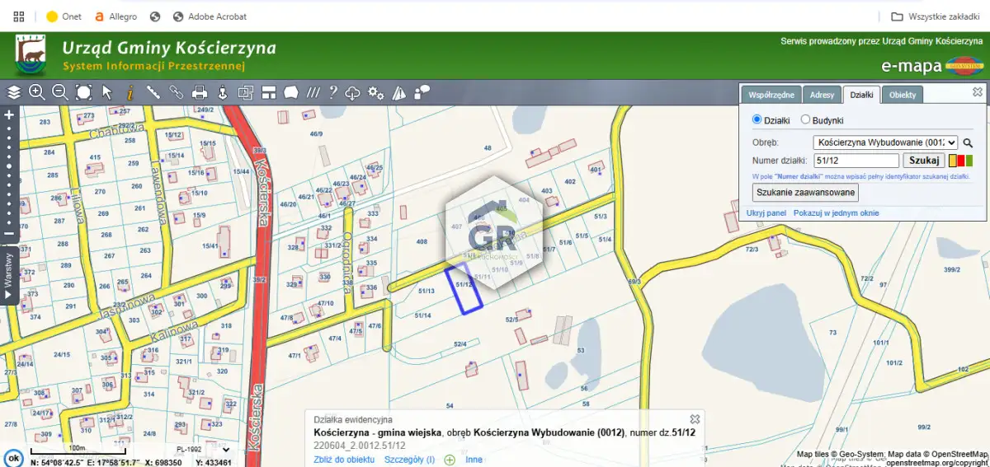Screen dimensions: 990x467
Task: Select the object info (i) tool
Action: pos(130,92)
